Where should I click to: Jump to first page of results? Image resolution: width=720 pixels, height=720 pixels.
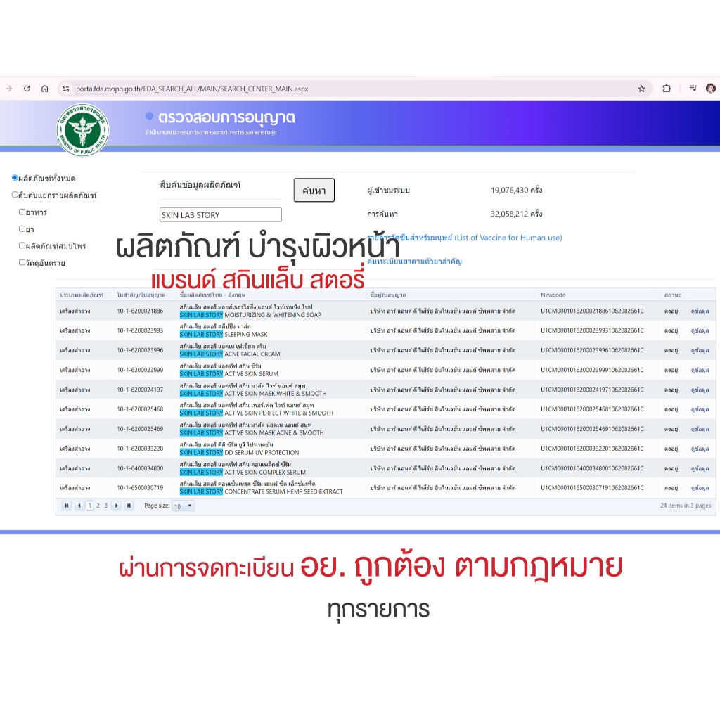pos(67,506)
